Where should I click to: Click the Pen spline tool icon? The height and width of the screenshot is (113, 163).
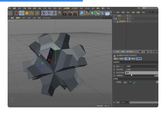tap(87, 13)
